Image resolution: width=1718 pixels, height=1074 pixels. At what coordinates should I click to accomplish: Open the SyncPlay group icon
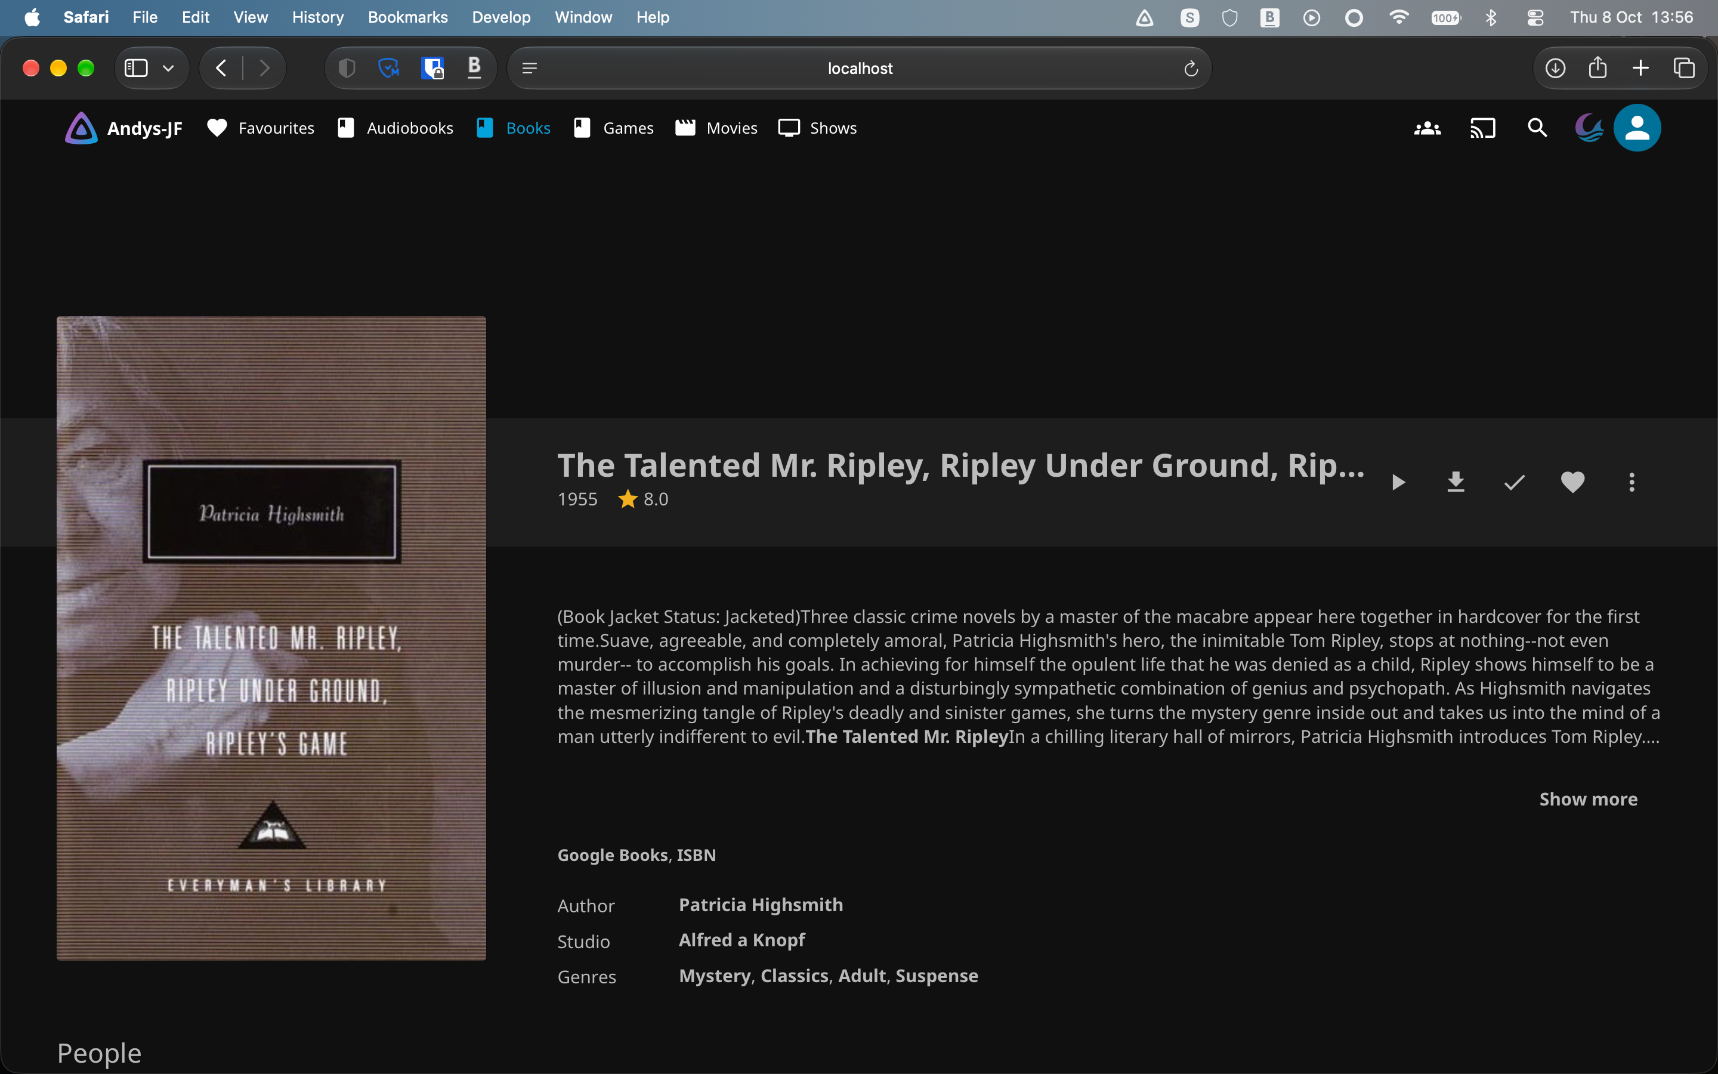[1427, 128]
